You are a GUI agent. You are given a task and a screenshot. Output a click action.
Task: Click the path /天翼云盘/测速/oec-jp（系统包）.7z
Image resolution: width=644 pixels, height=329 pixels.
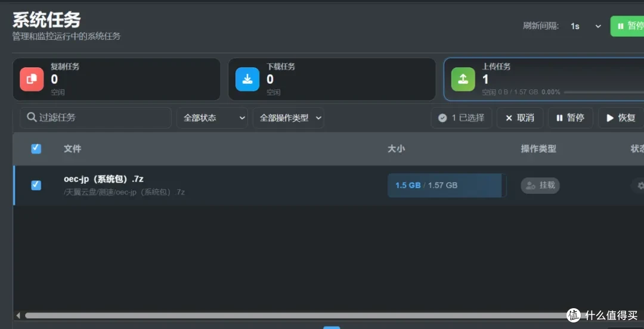tap(125, 192)
